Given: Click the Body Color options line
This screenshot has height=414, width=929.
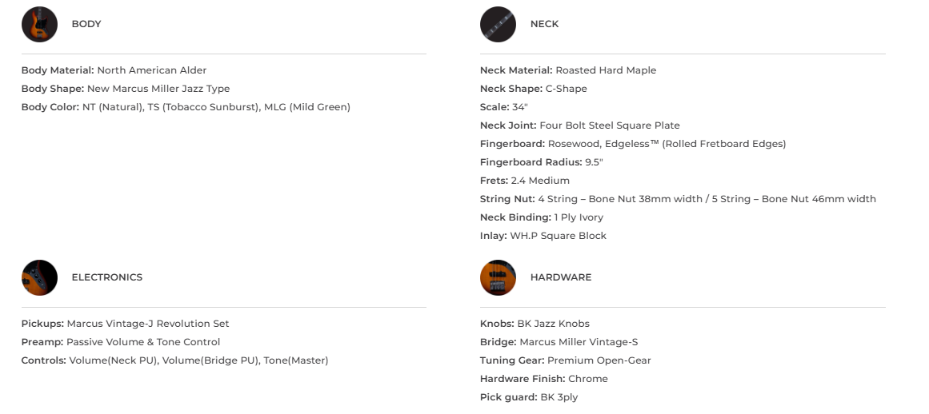Looking at the screenshot, I should click(x=186, y=107).
